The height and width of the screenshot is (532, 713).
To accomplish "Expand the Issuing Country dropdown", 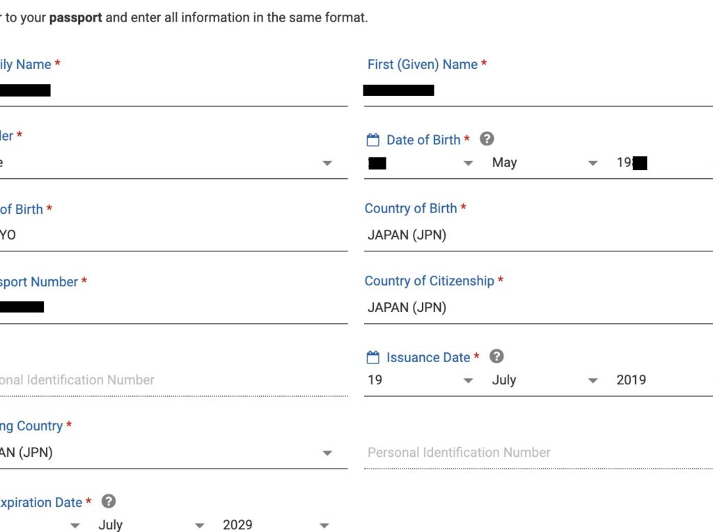I will pyautogui.click(x=173, y=453).
